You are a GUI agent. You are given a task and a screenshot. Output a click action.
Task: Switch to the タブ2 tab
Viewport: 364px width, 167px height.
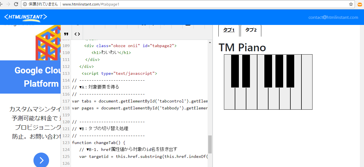[251, 30]
